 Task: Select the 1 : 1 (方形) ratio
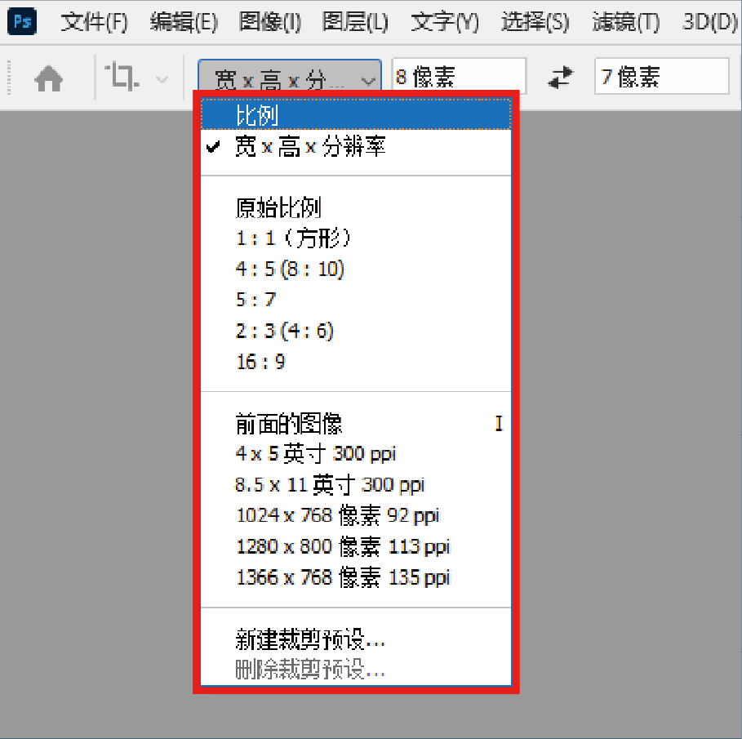[294, 238]
